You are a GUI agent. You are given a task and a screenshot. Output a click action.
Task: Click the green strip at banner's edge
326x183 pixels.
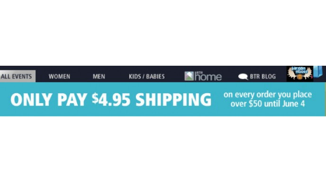[x=326, y=99]
